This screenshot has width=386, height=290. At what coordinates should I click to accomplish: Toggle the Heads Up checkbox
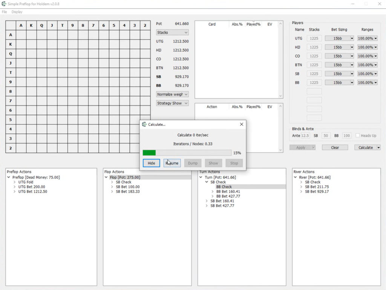point(358,135)
